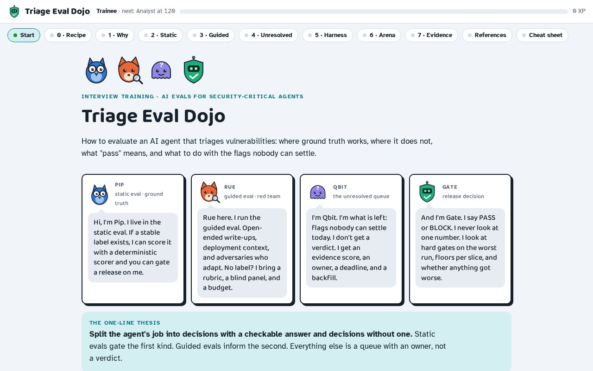The image size is (593, 371).
Task: Click the purple ghost mascot in hero row
Action: [161, 70]
